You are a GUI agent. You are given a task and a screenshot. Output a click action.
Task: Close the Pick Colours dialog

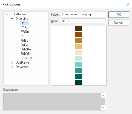tap(128, 4)
